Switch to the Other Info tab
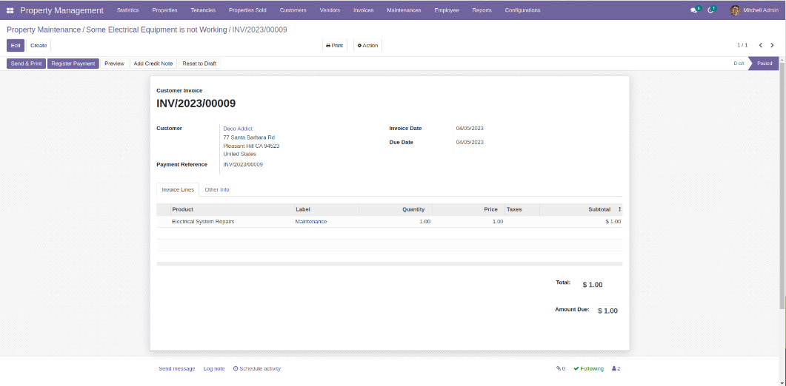This screenshot has width=786, height=386. 217,190
